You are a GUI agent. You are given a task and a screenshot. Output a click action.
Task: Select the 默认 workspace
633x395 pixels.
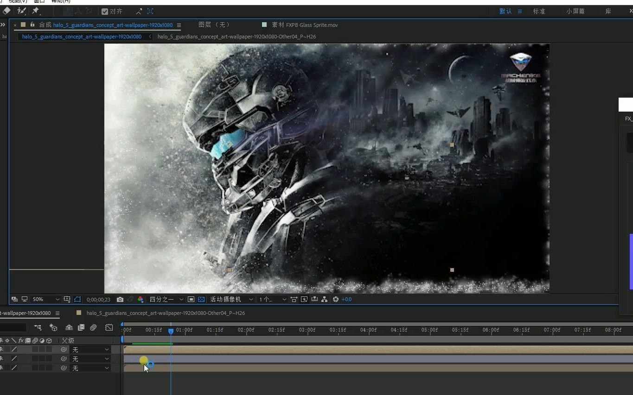[505, 11]
